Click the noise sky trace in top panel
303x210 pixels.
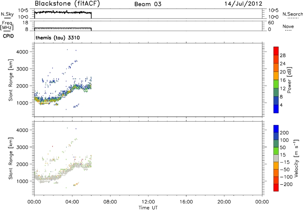coord(63,12)
